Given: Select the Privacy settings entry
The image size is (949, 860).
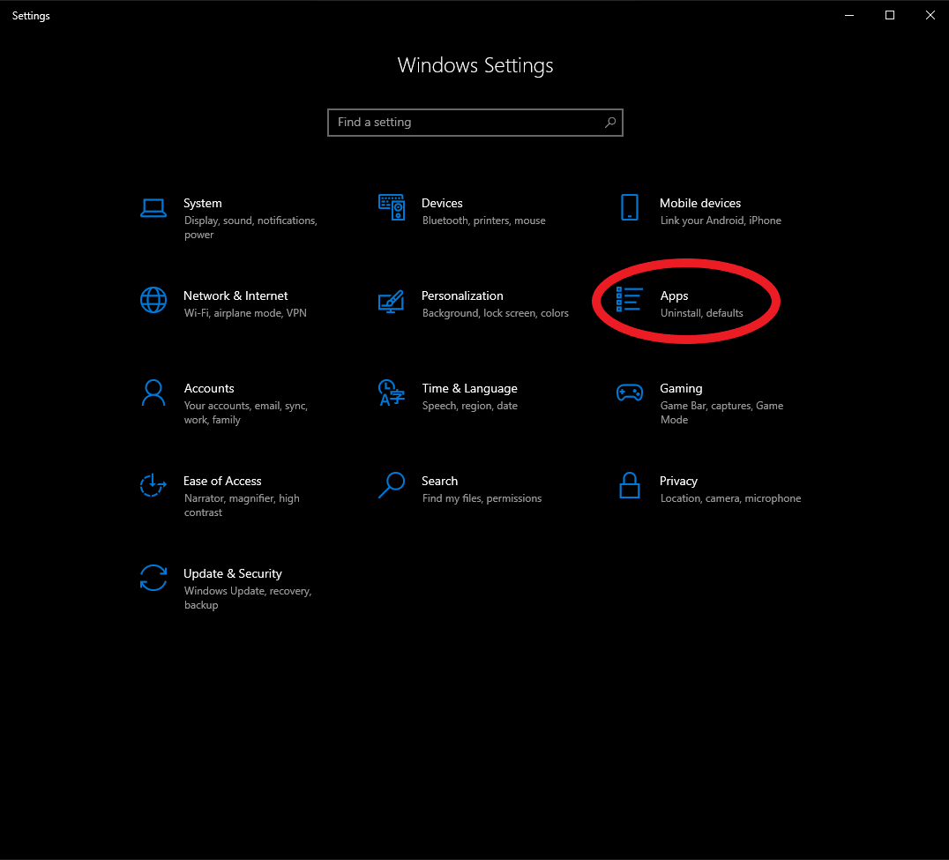Looking at the screenshot, I should point(679,481).
